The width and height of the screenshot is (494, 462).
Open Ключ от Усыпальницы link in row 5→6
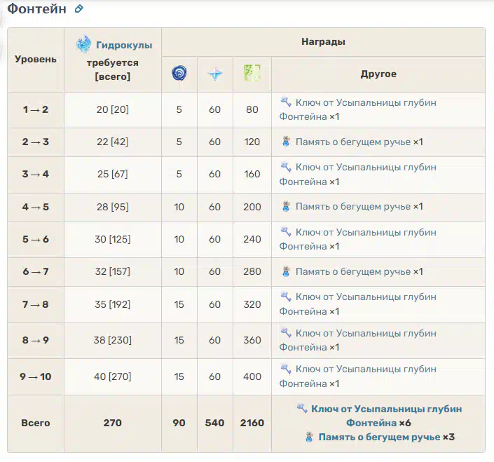coord(357,239)
